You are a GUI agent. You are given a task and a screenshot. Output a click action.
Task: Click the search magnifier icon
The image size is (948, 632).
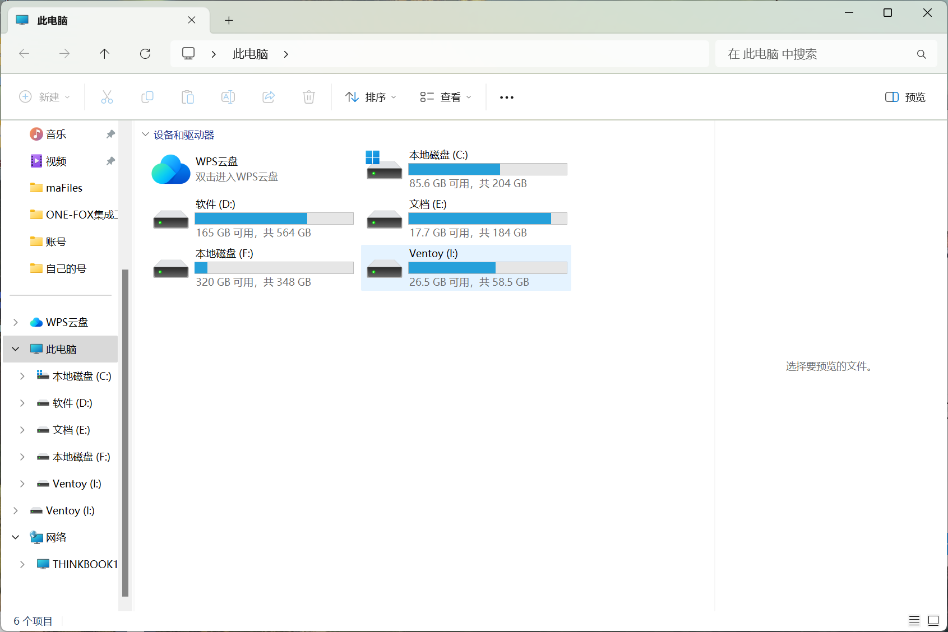921,54
